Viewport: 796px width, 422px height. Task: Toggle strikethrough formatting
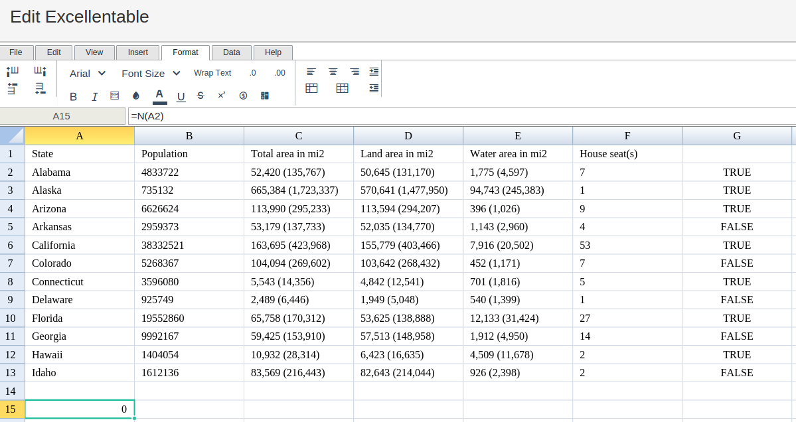pos(200,96)
